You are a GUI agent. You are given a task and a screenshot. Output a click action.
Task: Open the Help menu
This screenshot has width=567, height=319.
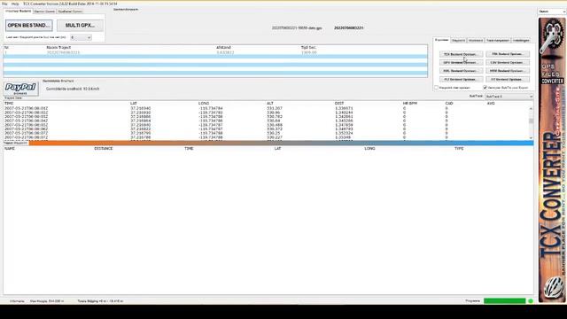pyautogui.click(x=15, y=4)
